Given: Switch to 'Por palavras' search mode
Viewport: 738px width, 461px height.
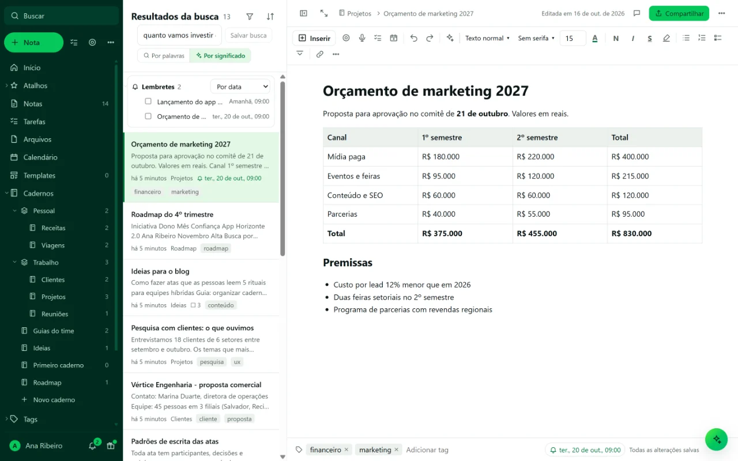Looking at the screenshot, I should (163, 56).
